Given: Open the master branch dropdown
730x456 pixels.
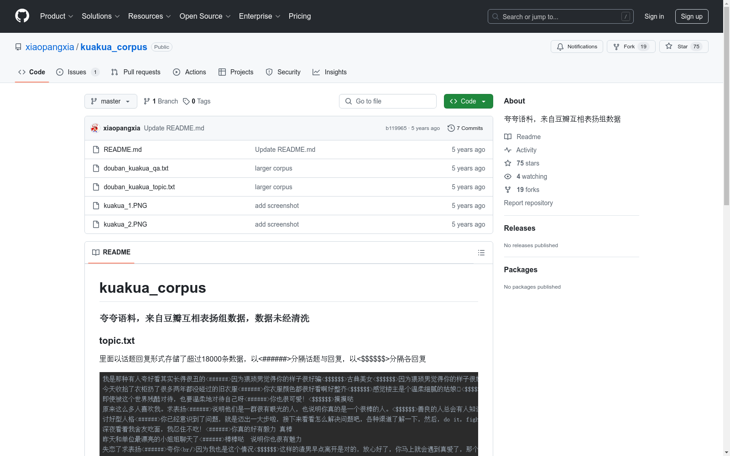Looking at the screenshot, I should click(111, 101).
